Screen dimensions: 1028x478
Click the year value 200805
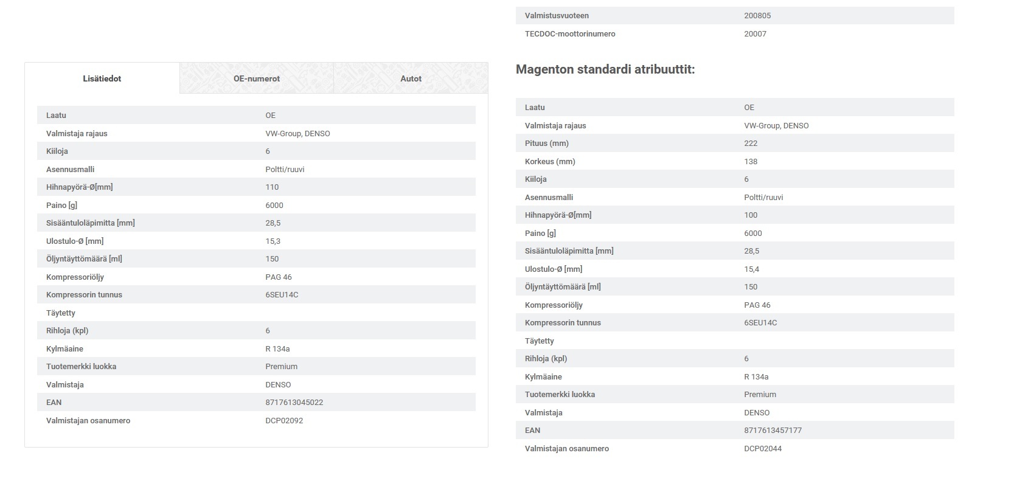coord(757,16)
